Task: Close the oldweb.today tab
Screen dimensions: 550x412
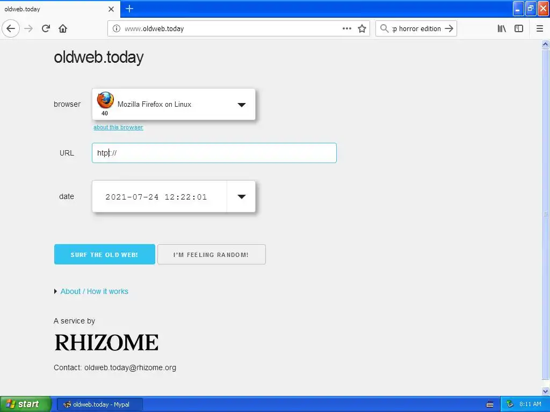Action: [x=111, y=9]
